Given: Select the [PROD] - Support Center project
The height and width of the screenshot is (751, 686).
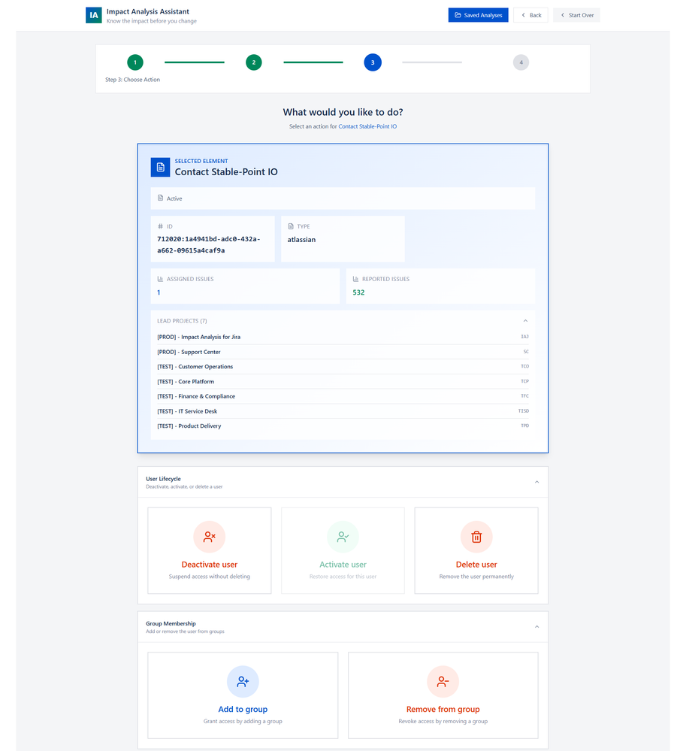Looking at the screenshot, I should click(188, 352).
